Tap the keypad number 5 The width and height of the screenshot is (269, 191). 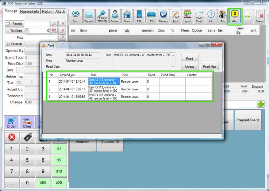point(27,160)
